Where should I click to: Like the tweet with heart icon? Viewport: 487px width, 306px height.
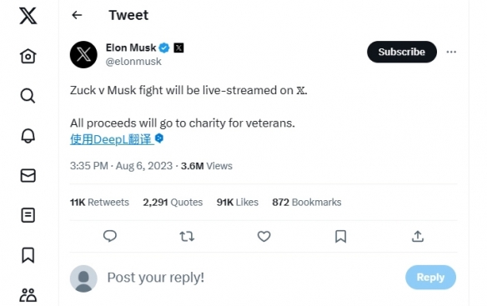(264, 237)
